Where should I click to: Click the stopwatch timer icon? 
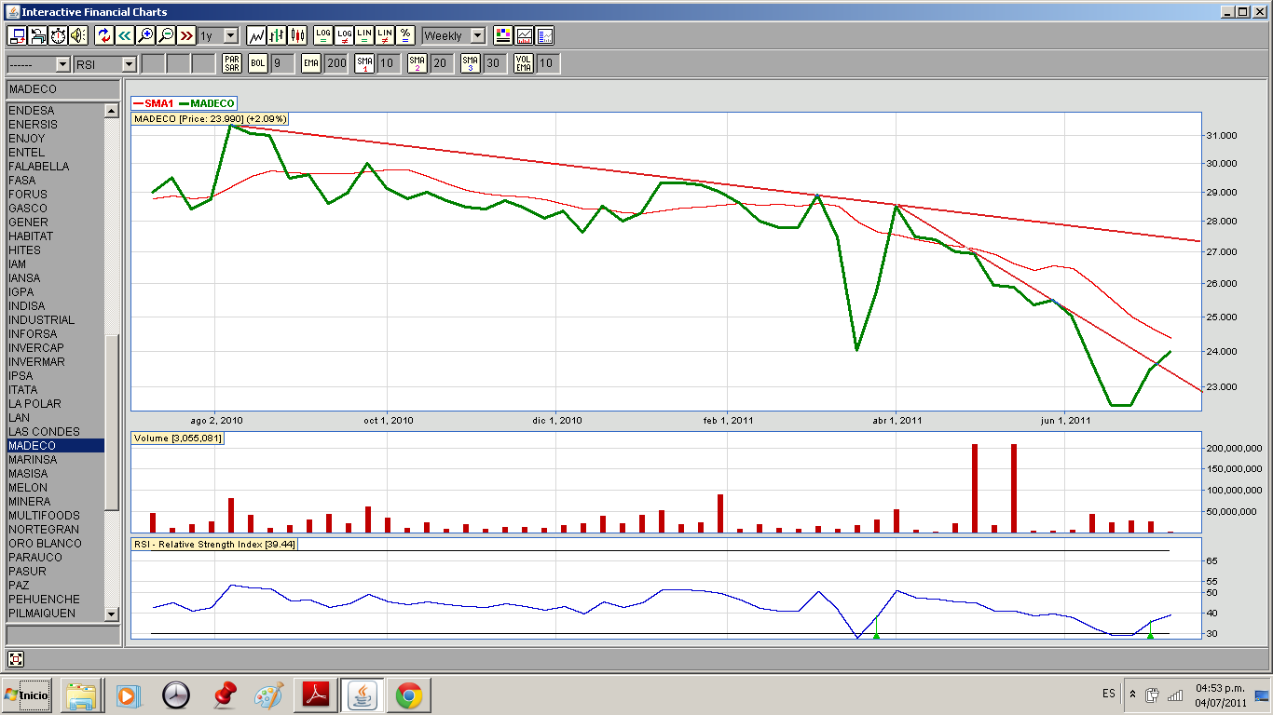click(58, 35)
